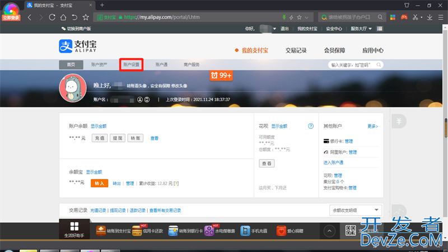Select the 账户资产 tab
This screenshot has height=252, width=448.
(x=99, y=64)
